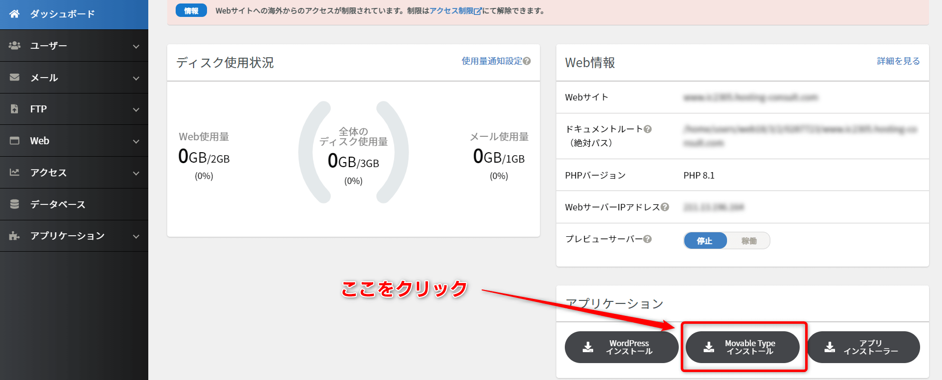Set preview server to 停止
The width and height of the screenshot is (942, 380).
705,241
